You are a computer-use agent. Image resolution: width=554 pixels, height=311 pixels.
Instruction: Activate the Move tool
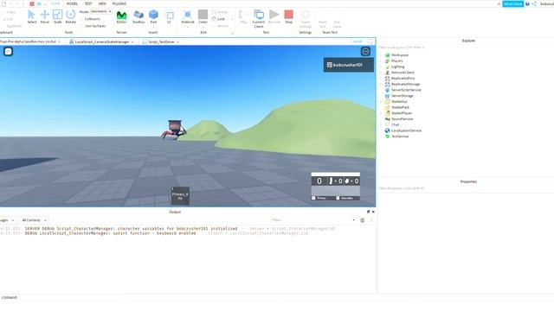pos(44,16)
